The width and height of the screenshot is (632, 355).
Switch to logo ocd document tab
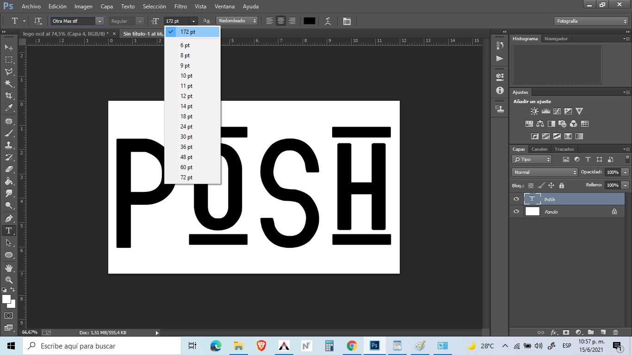pyautogui.click(x=65, y=34)
